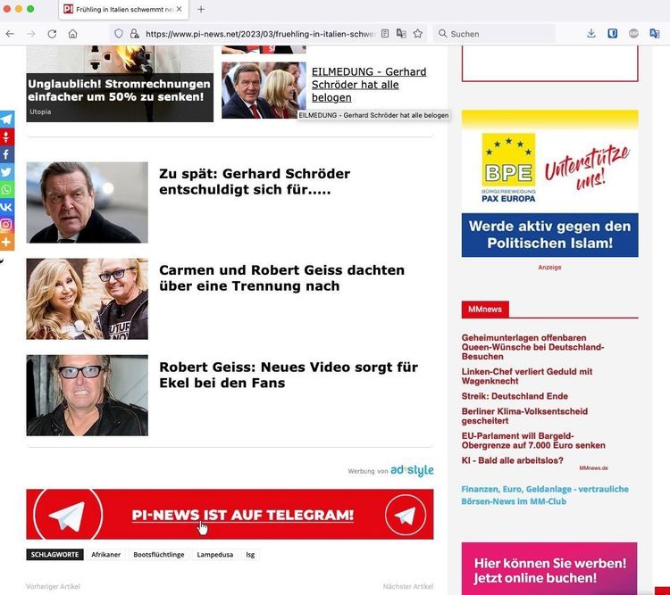
Task: Open Carmen und Robert Geiss headline
Action: click(281, 277)
